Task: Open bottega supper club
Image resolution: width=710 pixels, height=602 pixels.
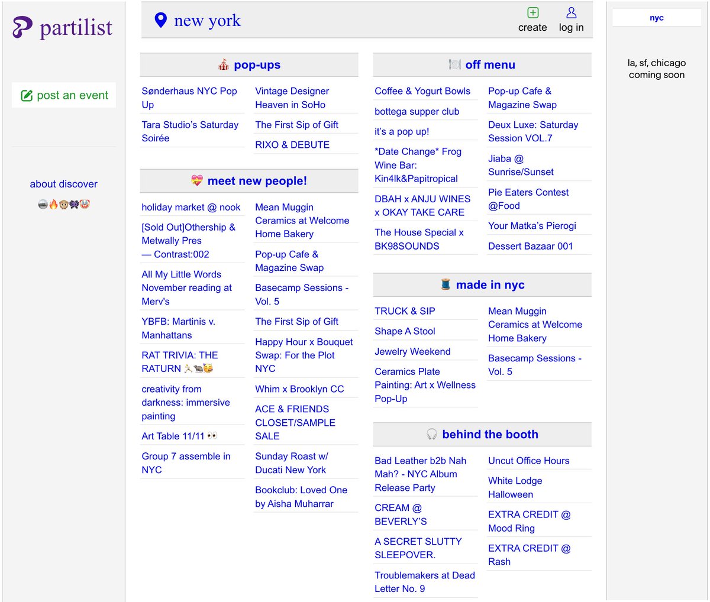Action: (417, 112)
